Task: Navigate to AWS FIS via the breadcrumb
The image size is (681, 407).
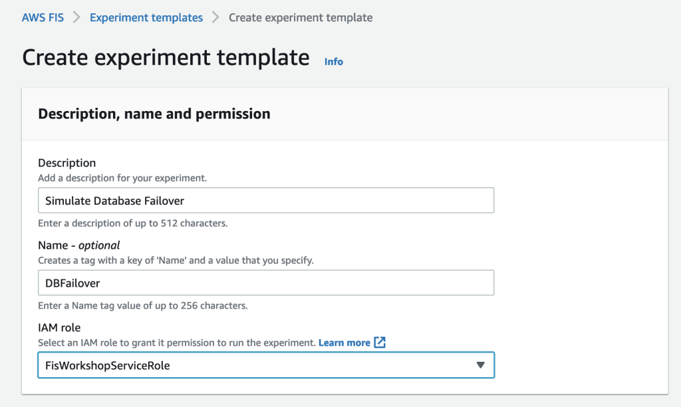Action: [43, 17]
